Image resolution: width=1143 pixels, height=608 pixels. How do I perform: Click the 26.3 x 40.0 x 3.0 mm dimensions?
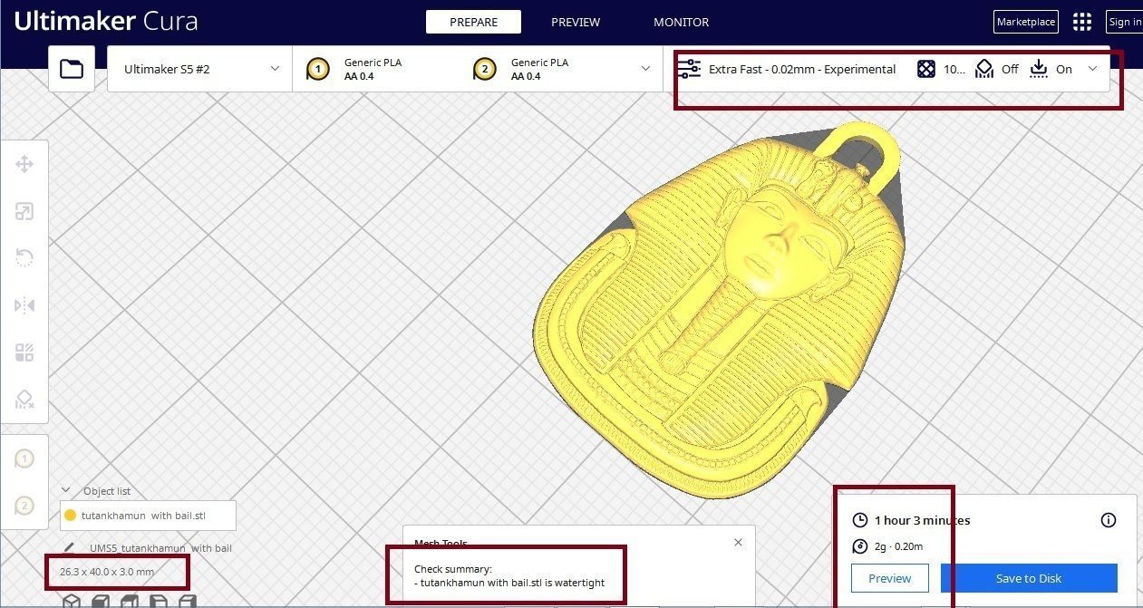(x=107, y=572)
